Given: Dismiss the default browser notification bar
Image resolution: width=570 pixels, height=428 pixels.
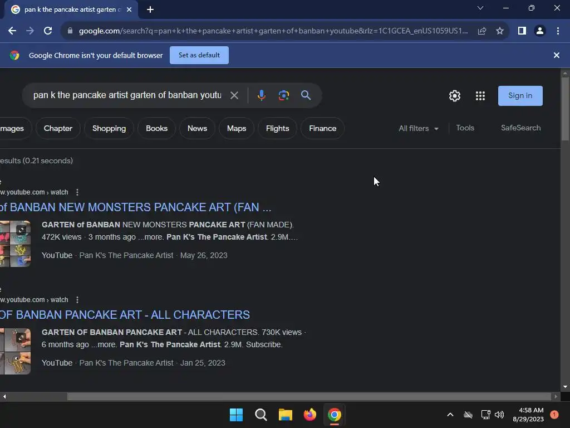Looking at the screenshot, I should pos(557,55).
